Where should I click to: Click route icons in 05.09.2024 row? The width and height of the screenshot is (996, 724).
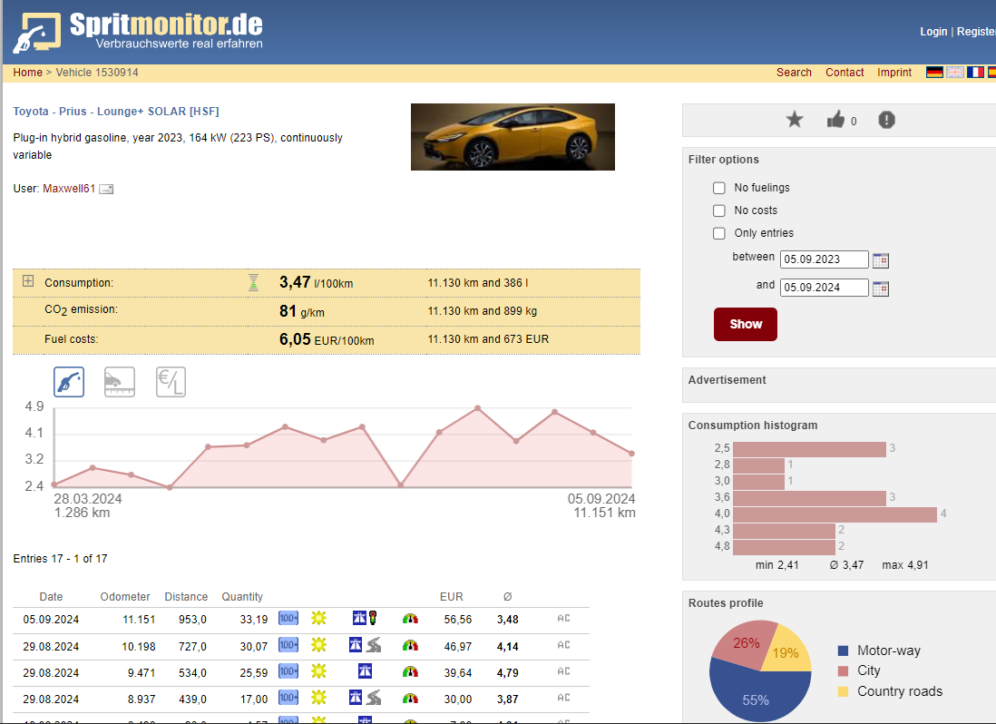(365, 618)
